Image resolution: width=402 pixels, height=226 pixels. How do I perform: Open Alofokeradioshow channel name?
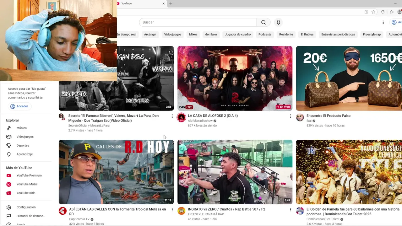[x=200, y=121]
